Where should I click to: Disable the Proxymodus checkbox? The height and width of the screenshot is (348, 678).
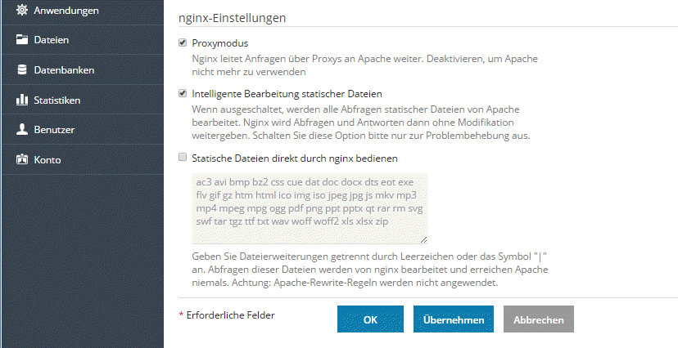click(183, 42)
